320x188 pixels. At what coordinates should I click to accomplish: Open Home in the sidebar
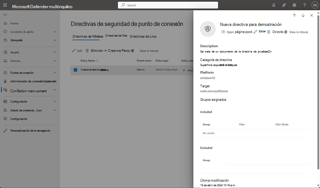14,23
